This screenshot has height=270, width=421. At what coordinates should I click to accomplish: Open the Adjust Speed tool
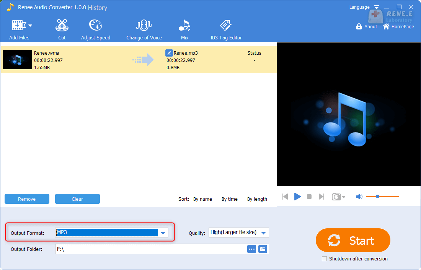(x=95, y=29)
